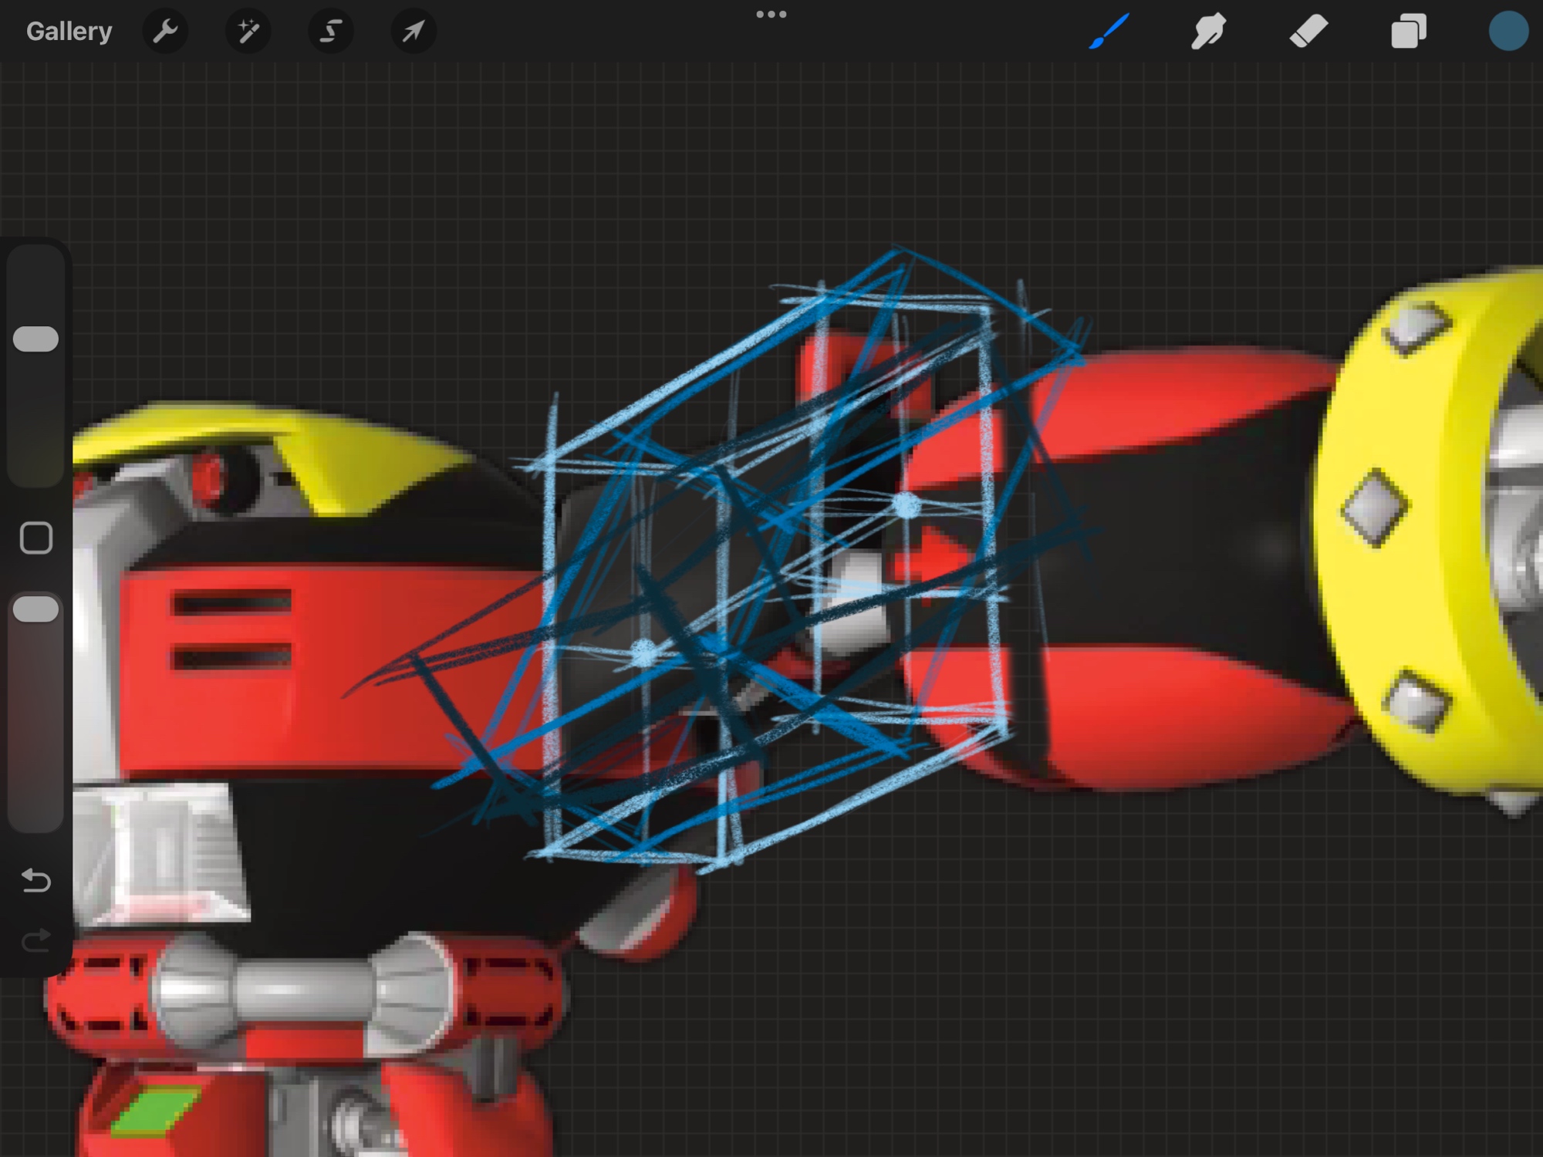Image resolution: width=1543 pixels, height=1157 pixels.
Task: Open the blue active color swatch
Action: (x=1508, y=32)
